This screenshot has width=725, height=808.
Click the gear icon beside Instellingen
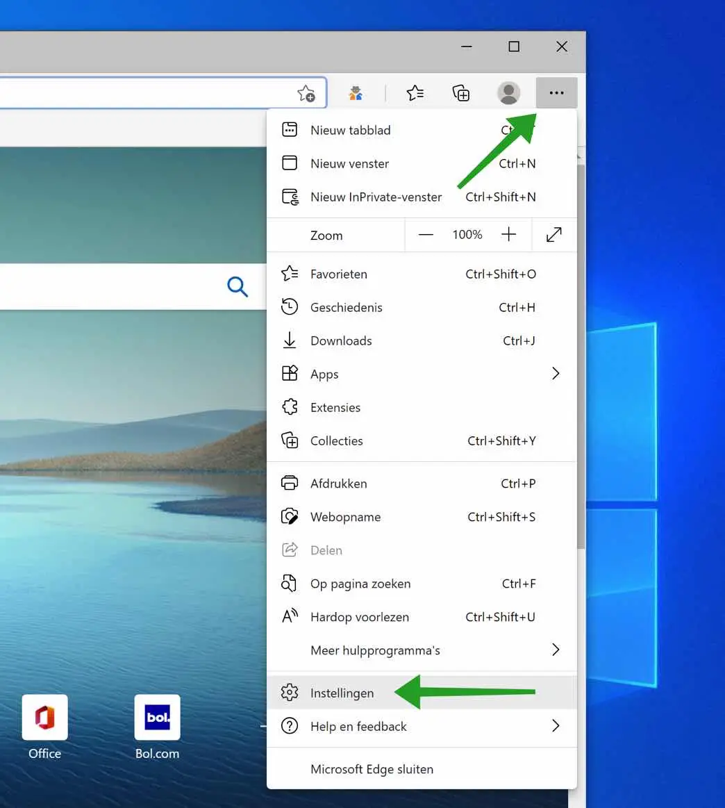click(x=290, y=692)
